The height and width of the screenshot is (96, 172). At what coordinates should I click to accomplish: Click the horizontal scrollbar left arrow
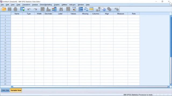point(12,87)
